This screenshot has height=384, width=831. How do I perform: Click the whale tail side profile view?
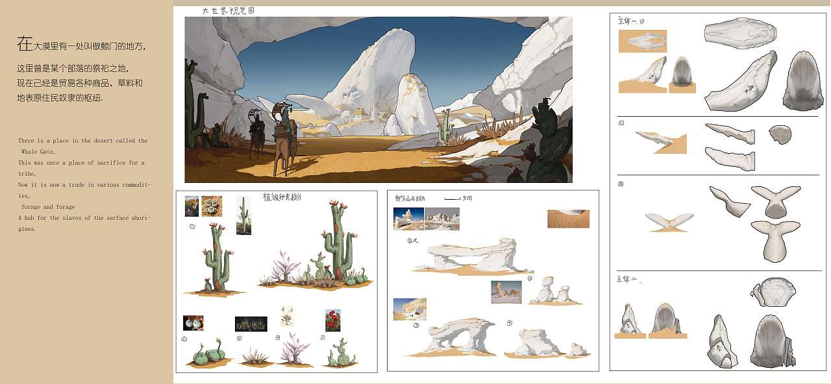(x=729, y=202)
